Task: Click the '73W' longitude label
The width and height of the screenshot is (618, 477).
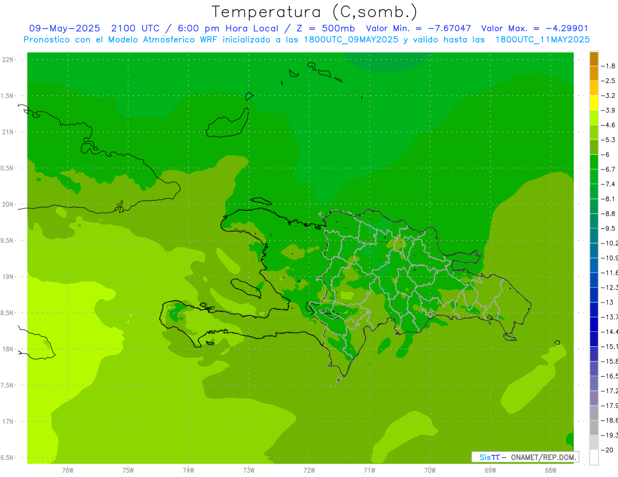Action: [x=249, y=470]
